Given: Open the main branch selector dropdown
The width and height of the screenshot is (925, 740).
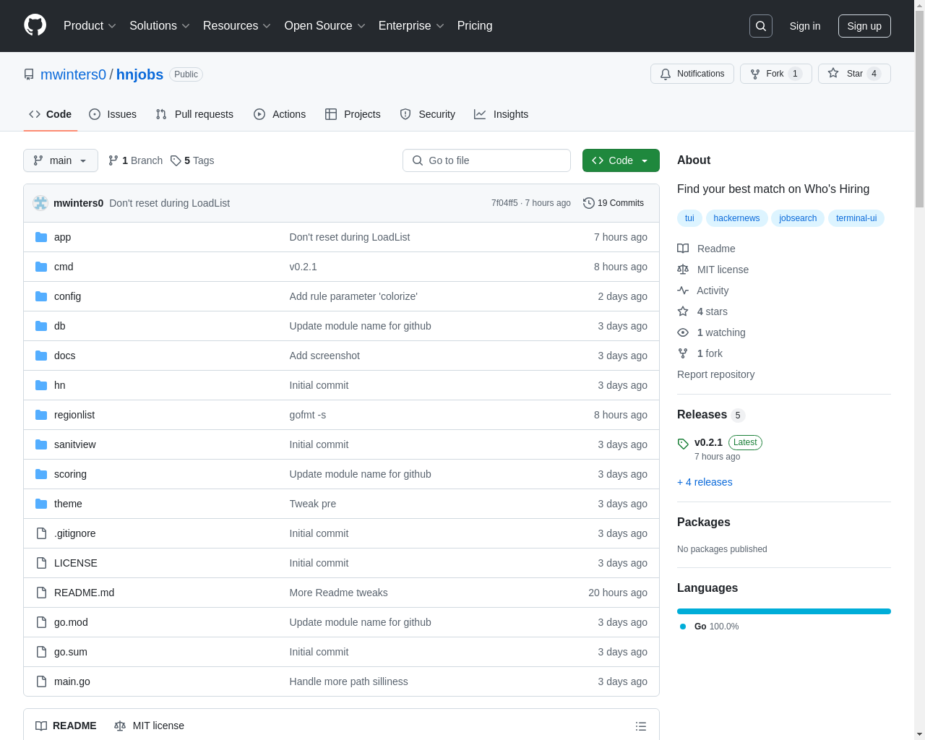Looking at the screenshot, I should [x=61, y=160].
